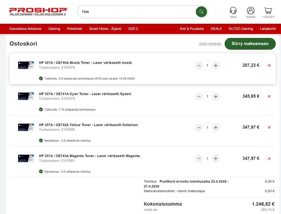Click green availability check icon for Magenta toner
This screenshot has width=281, height=214.
41,171
